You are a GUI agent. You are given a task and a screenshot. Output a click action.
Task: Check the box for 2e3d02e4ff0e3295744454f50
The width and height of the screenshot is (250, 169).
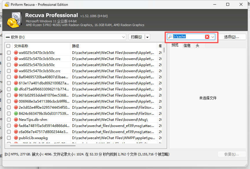[x=9, y=108]
